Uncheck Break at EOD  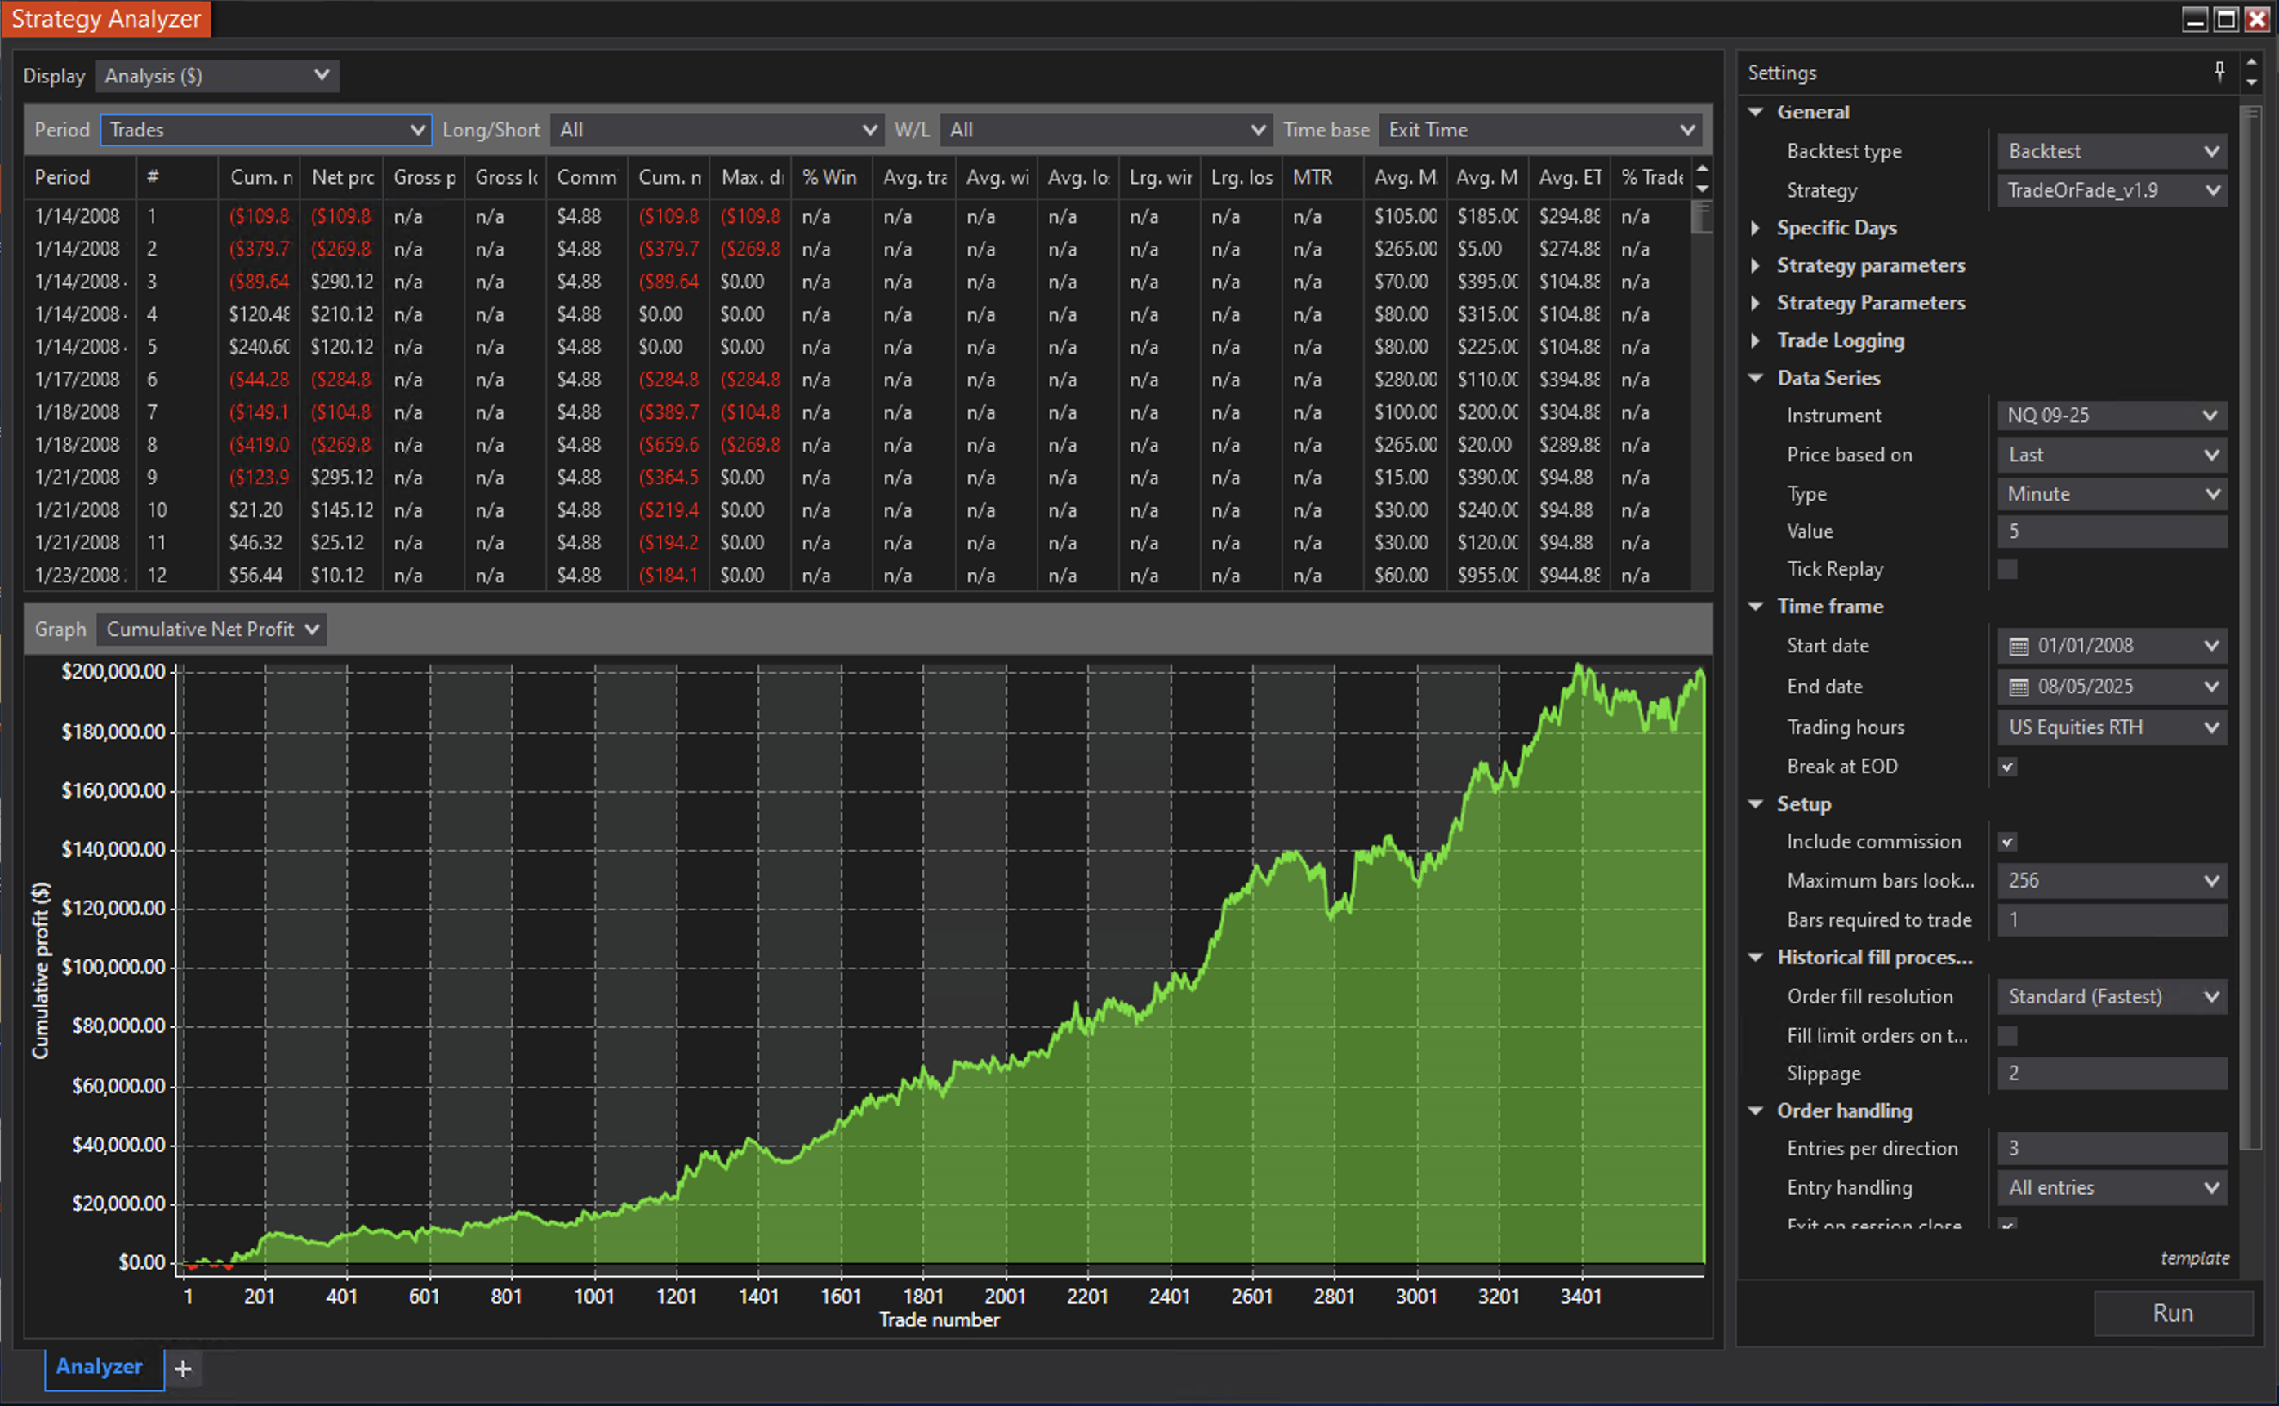tap(2009, 766)
